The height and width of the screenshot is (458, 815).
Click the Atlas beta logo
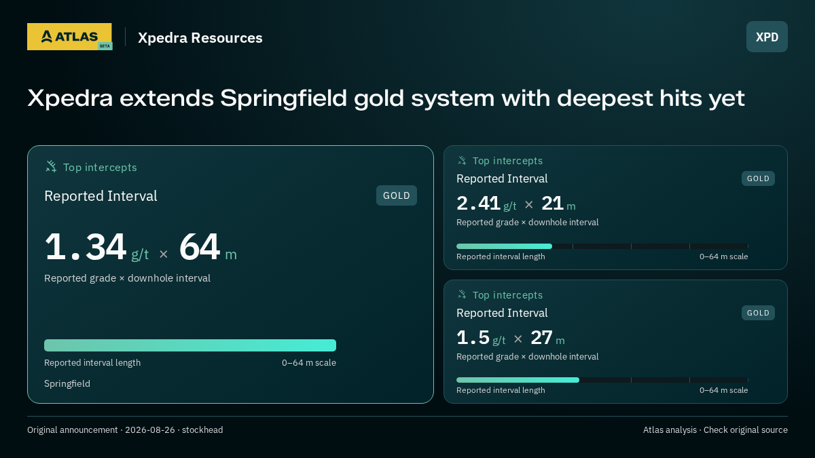click(x=69, y=37)
